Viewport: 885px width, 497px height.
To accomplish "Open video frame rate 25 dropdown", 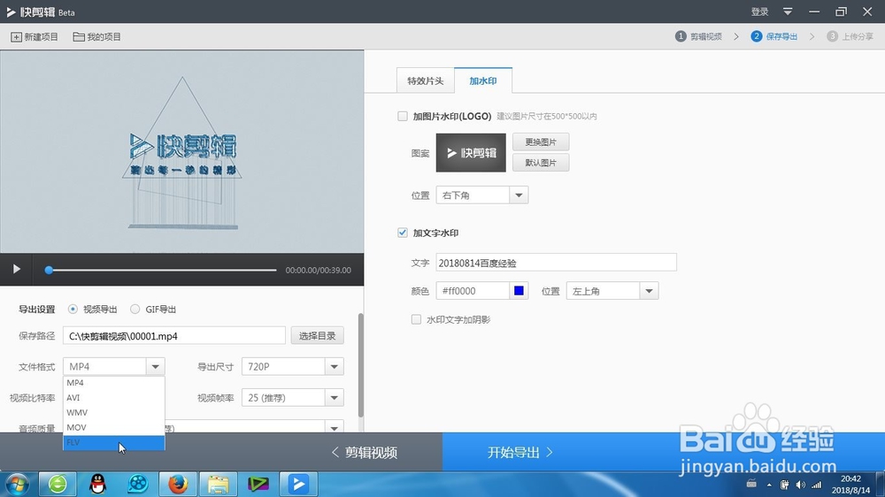I will coord(292,398).
